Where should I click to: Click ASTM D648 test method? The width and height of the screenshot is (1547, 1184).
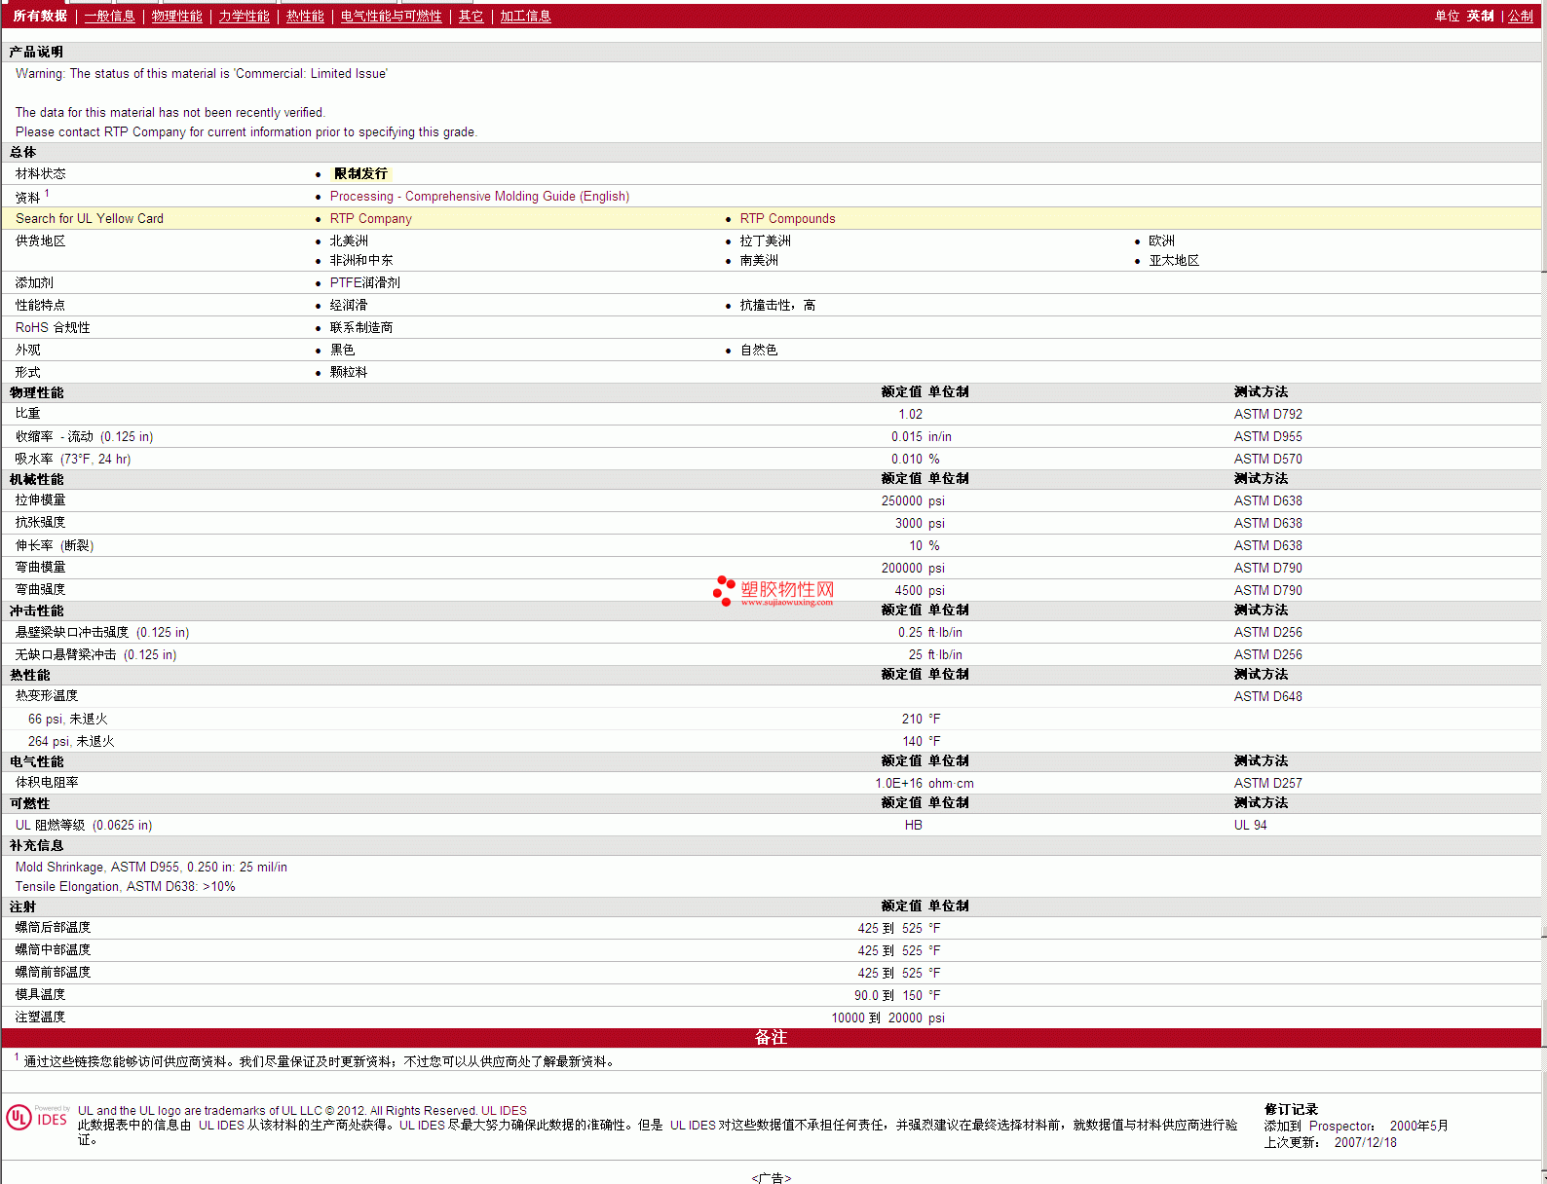[x=1267, y=697]
